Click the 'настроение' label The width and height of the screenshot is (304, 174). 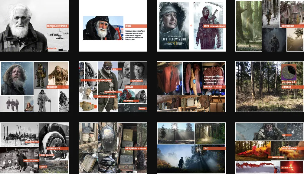point(293,26)
